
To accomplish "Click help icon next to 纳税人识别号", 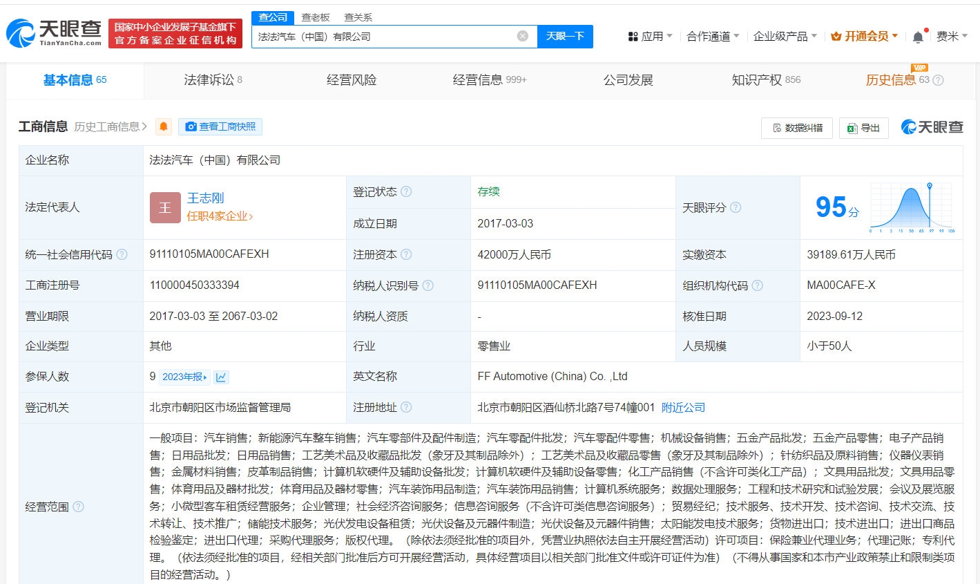I will click(x=427, y=285).
